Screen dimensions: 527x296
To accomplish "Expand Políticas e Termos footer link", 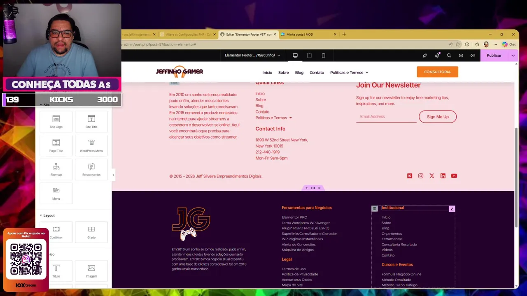I will pos(273,118).
